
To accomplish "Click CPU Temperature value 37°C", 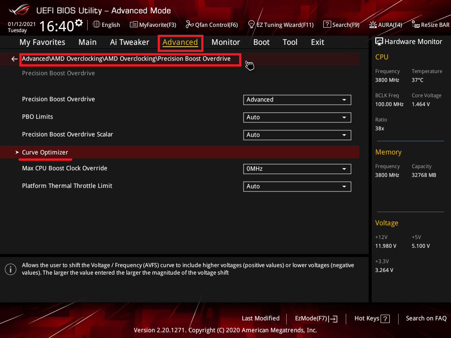I will coord(418,80).
